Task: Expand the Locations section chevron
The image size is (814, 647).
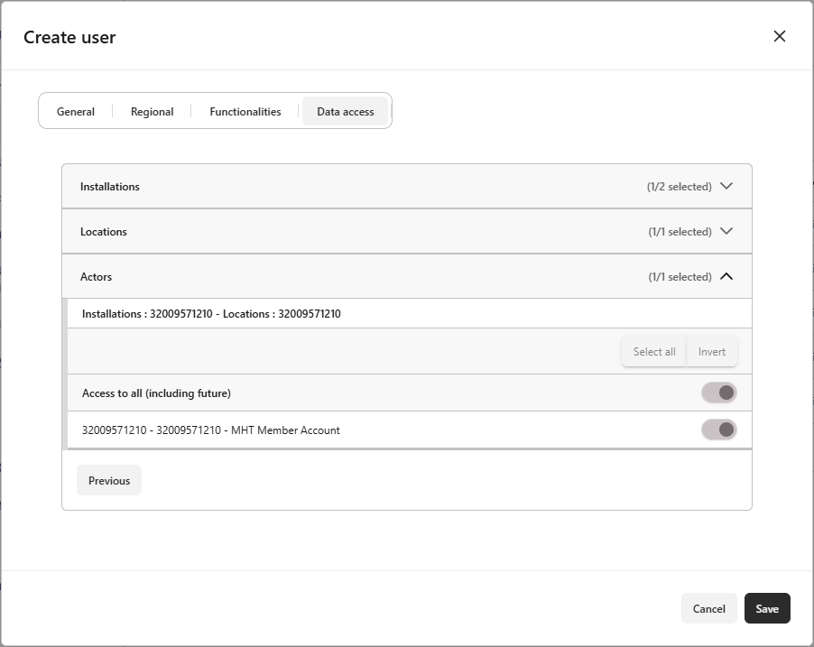Action: [x=726, y=232]
